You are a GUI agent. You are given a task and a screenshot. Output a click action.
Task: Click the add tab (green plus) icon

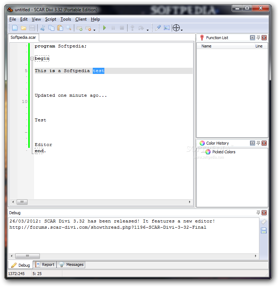[79, 28]
